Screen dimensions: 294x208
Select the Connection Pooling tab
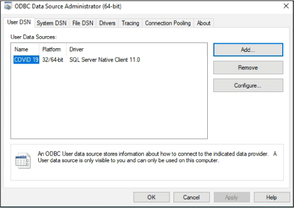point(168,23)
